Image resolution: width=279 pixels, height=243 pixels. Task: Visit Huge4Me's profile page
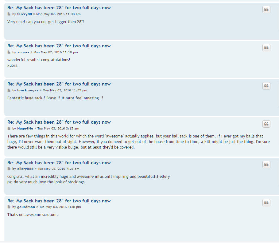pyautogui.click(x=25, y=129)
